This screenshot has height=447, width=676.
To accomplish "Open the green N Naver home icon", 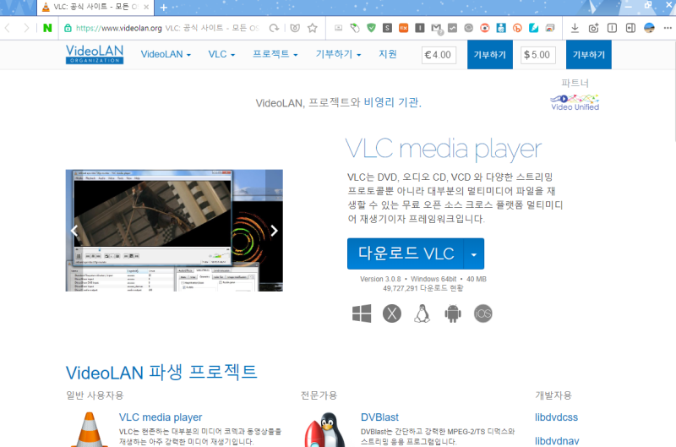I will pos(47,28).
